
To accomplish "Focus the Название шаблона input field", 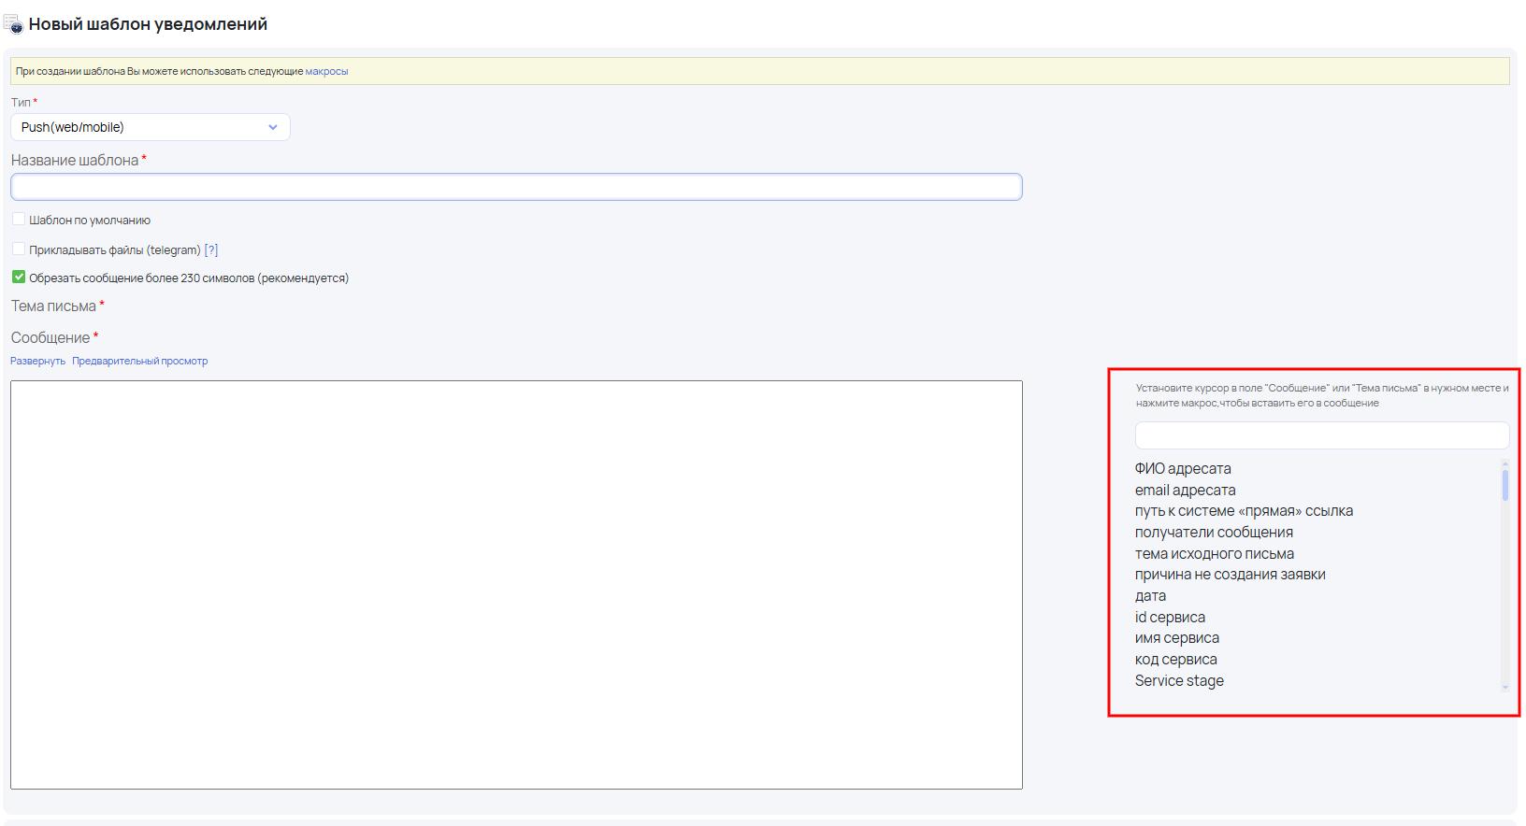I will point(516,187).
